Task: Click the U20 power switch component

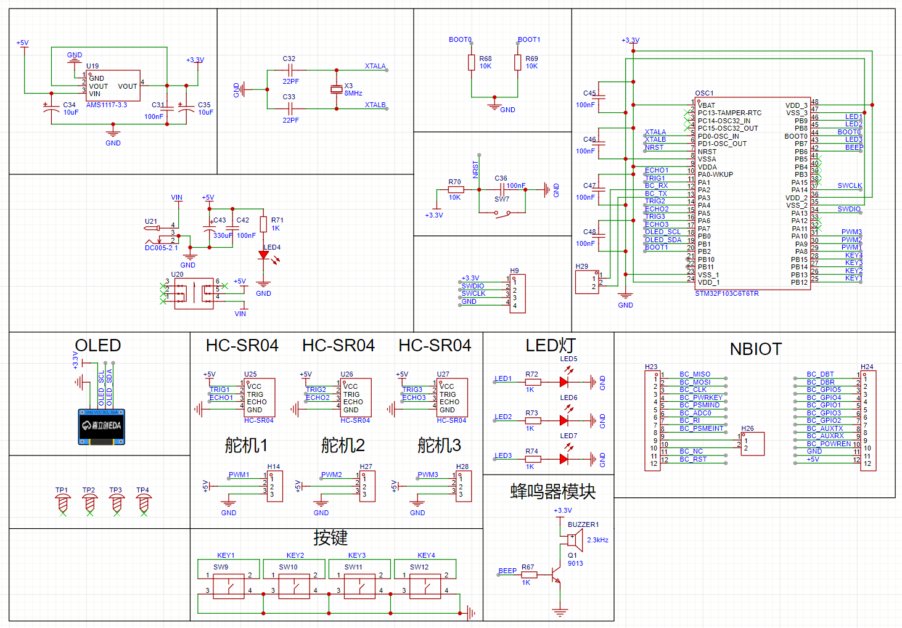Action: click(194, 293)
